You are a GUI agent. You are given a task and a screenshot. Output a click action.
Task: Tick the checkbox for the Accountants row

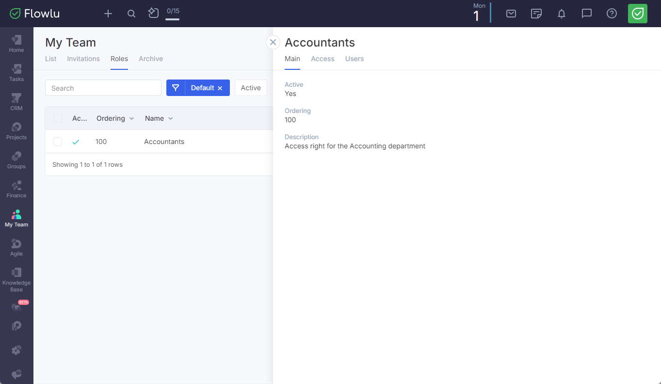pyautogui.click(x=58, y=142)
